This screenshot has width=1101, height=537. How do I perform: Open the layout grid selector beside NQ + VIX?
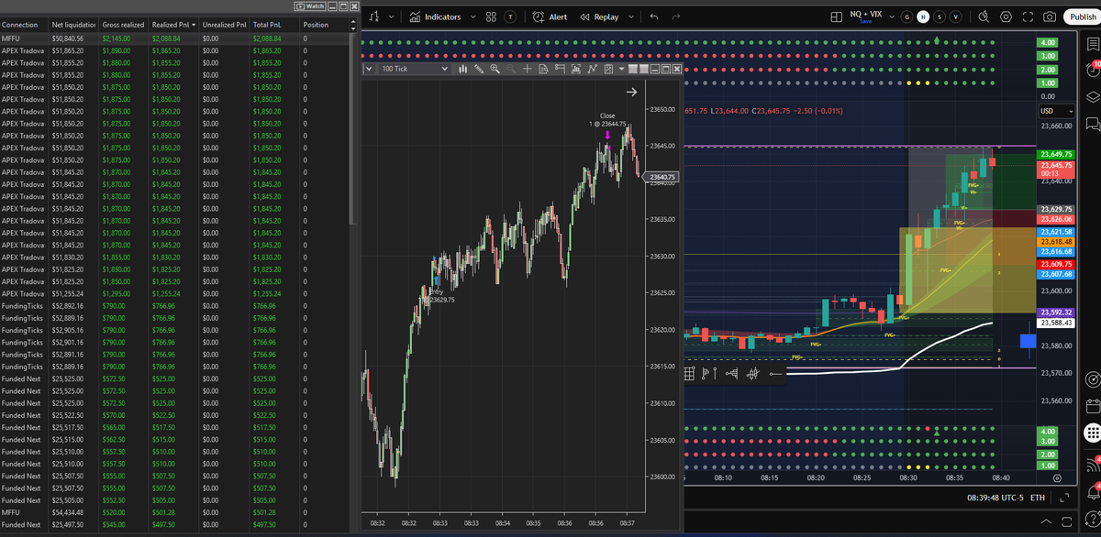pos(836,16)
